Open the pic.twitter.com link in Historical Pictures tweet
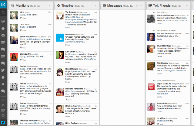The image size is (194, 126). coord(176,20)
